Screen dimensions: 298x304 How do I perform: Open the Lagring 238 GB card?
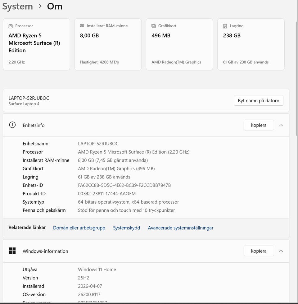tap(251, 44)
